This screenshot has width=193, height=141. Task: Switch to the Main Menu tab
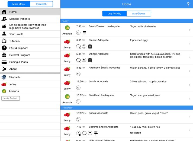pos(19,4)
